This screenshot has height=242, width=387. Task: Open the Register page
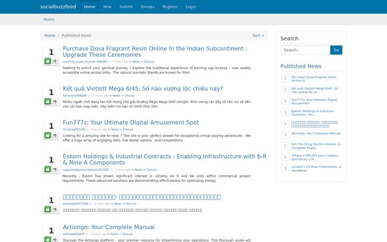pos(170,6)
